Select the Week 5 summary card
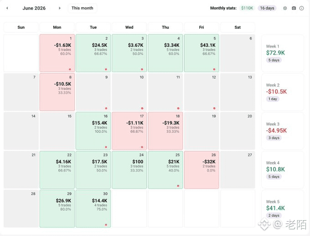Image resolution: width=310 pixels, height=236 pixels. (x=283, y=209)
